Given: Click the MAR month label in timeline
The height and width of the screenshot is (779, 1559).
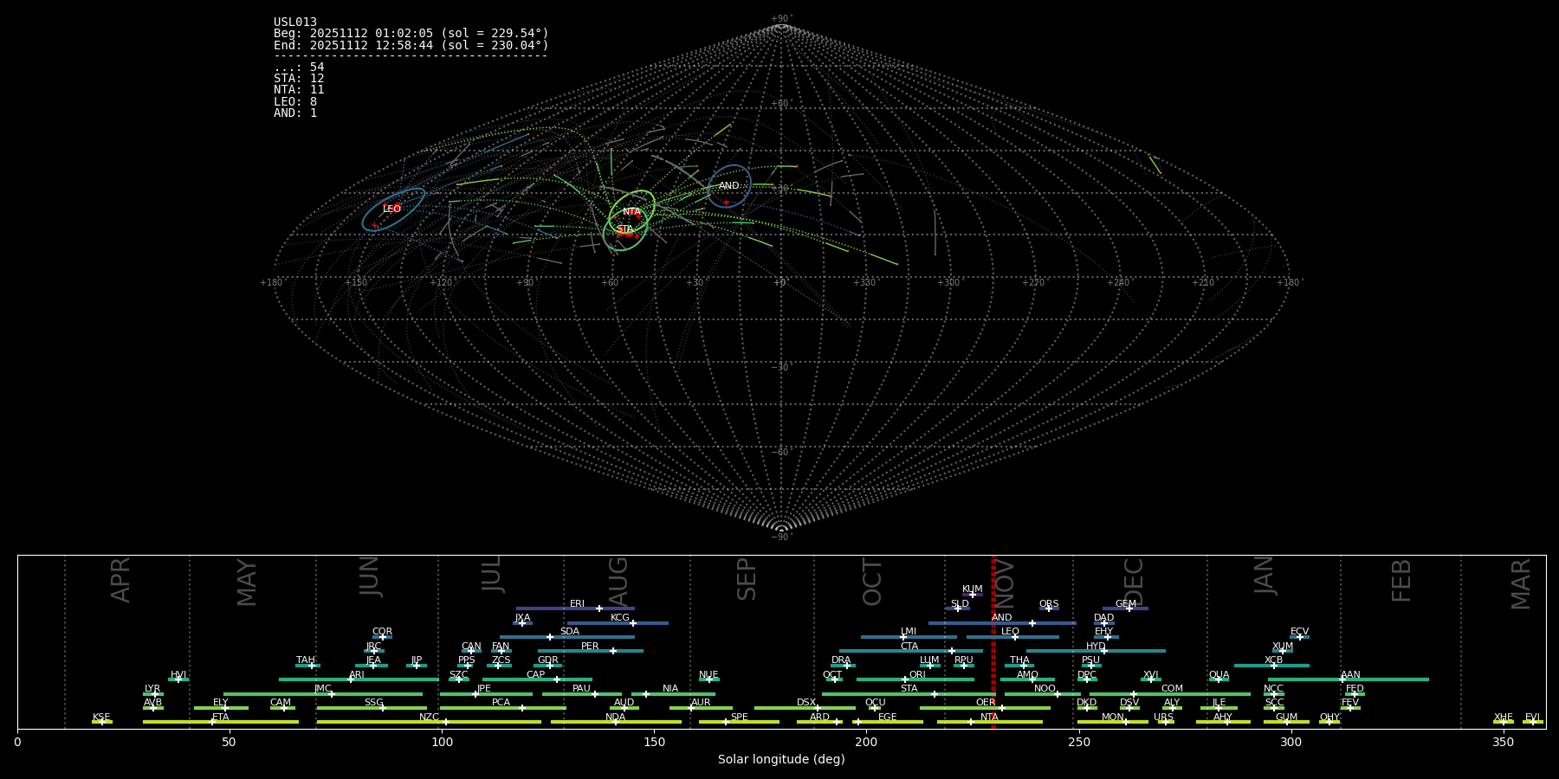Looking at the screenshot, I should pyautogui.click(x=1520, y=584).
